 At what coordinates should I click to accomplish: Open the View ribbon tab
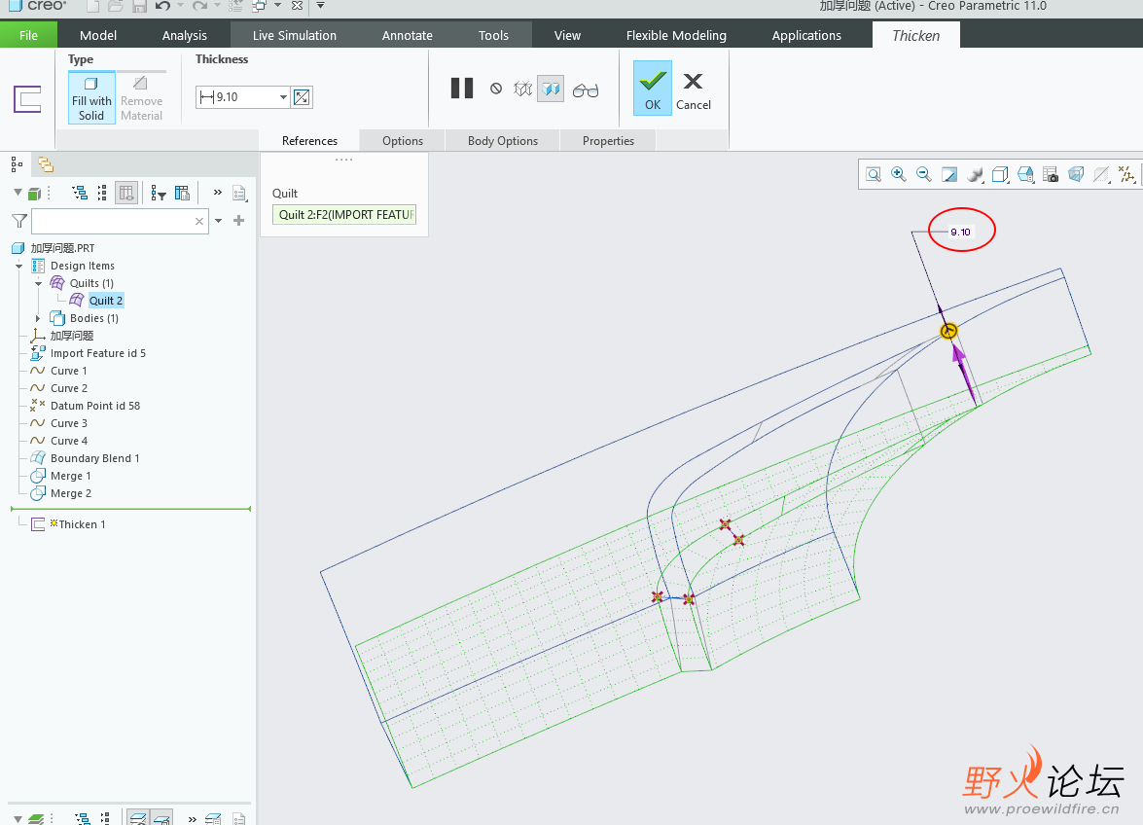[x=567, y=35]
